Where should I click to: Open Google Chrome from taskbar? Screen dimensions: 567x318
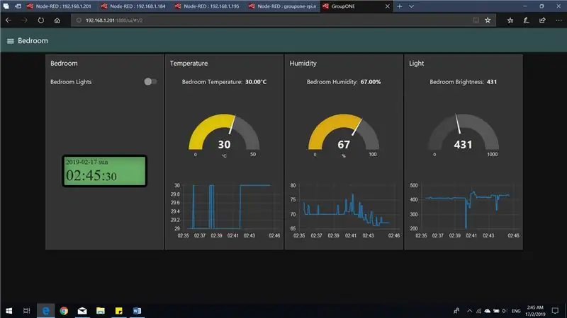64,311
